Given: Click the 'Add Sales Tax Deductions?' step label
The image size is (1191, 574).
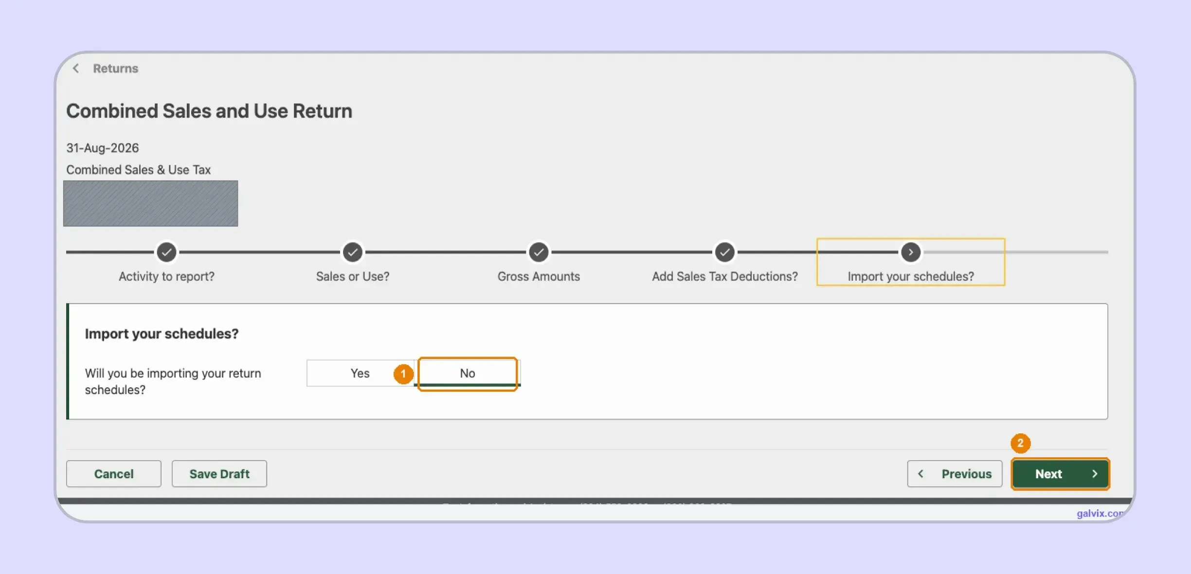Looking at the screenshot, I should pos(725,276).
